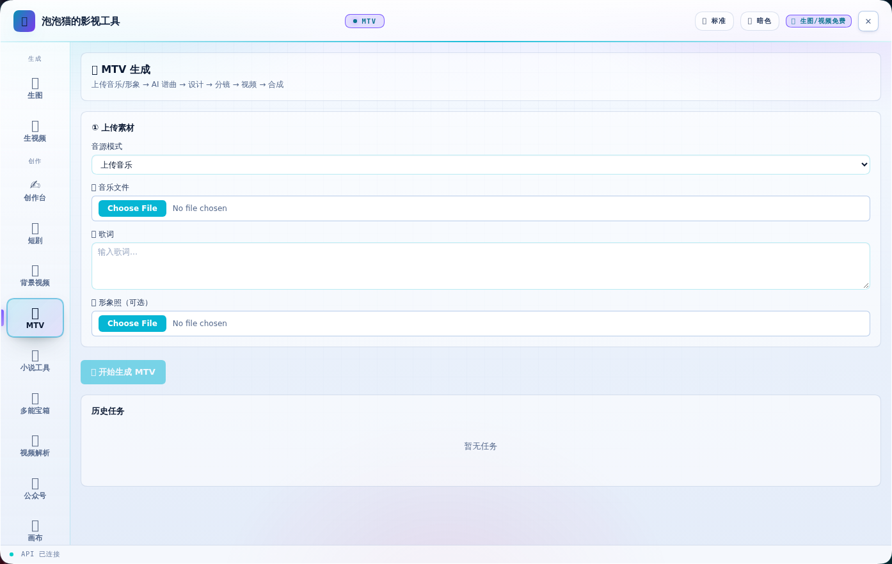Click the 'No file chosen' text under 音乐文件
Image resolution: width=892 pixels, height=564 pixels.
coord(200,208)
